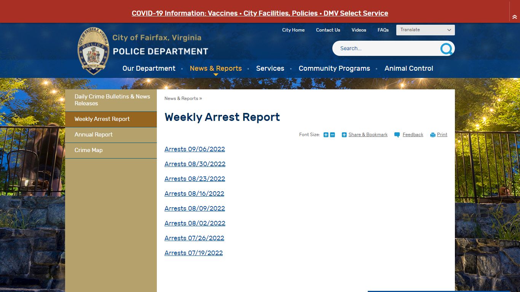The image size is (520, 292).
Task: Select Crime Map sidebar item
Action: [x=111, y=150]
